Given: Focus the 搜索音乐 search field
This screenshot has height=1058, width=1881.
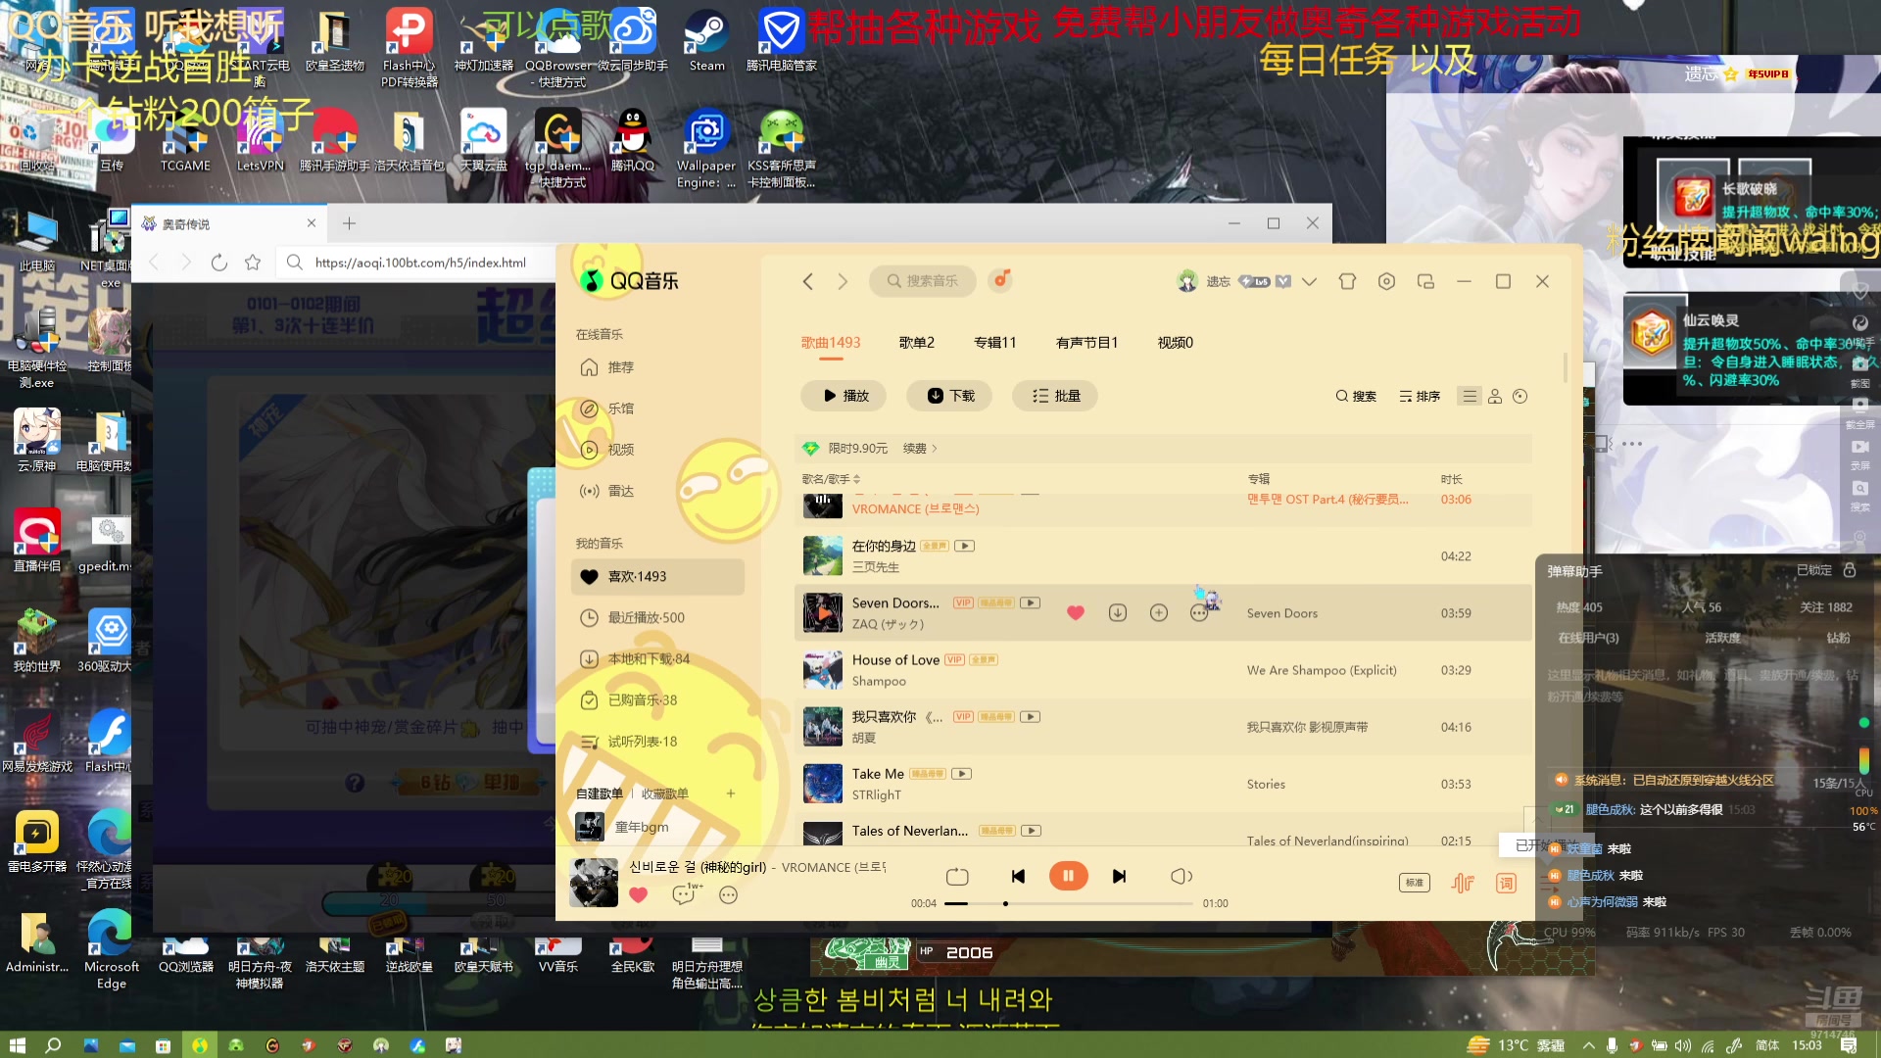Looking at the screenshot, I should click(x=923, y=281).
